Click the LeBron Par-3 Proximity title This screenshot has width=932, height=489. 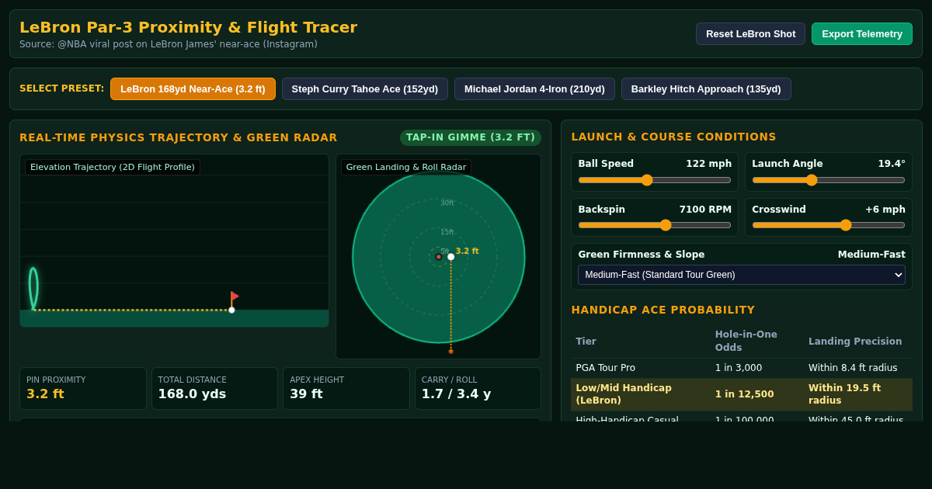click(189, 27)
